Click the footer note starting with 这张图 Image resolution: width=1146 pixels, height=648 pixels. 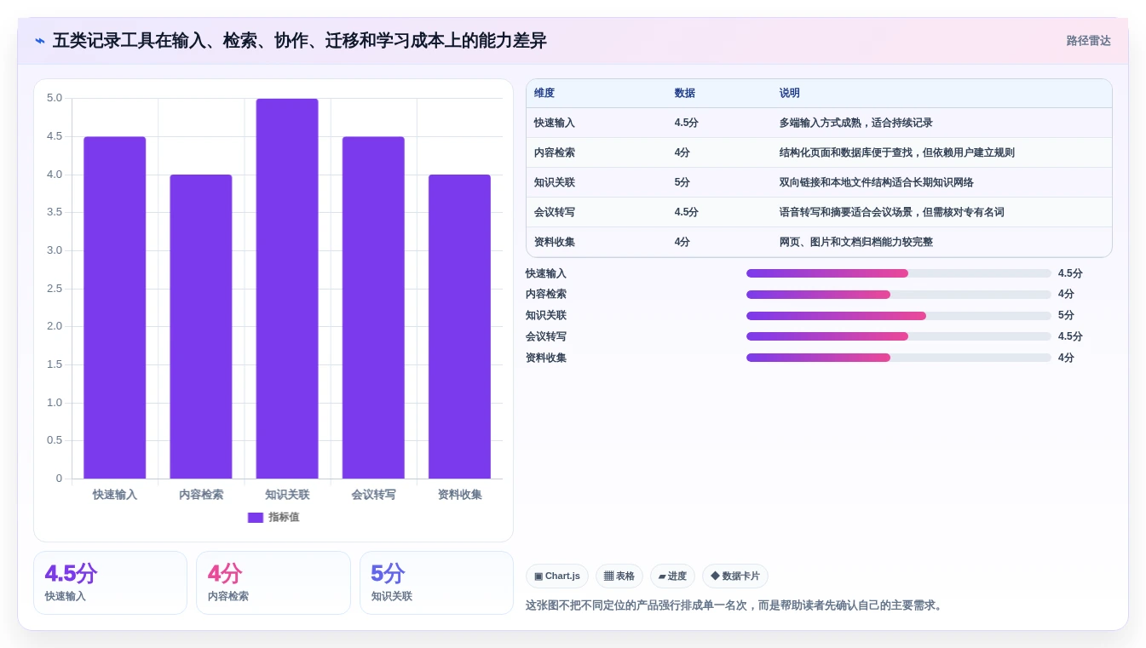point(735,605)
